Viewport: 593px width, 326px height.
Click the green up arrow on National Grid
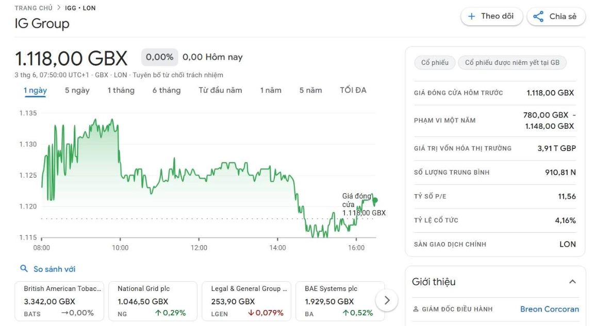pos(158,313)
